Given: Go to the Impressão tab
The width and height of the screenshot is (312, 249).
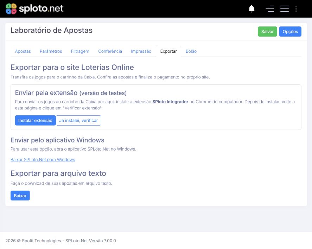Looking at the screenshot, I should (x=141, y=51).
